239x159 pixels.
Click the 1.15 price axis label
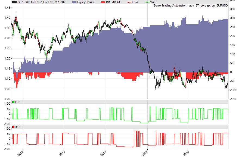[7, 68]
